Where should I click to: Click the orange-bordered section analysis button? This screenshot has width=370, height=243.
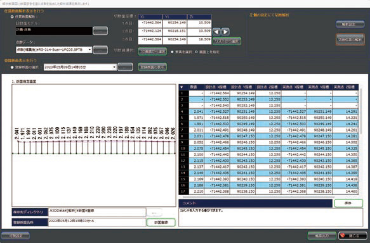(350, 39)
